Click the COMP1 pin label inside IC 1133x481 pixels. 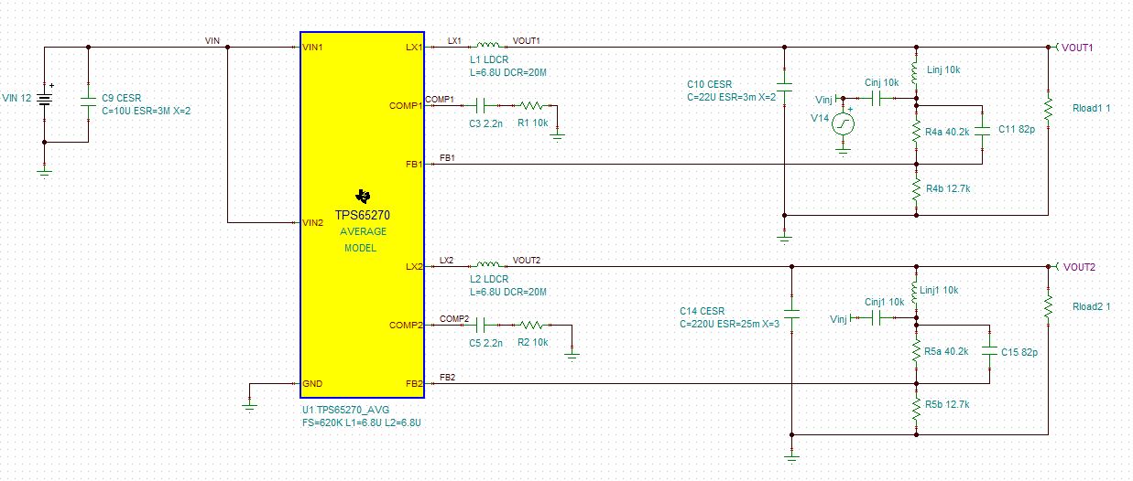407,105
